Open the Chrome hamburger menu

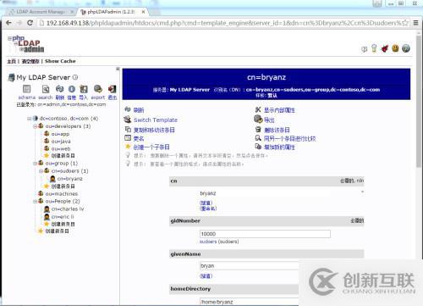415,23
